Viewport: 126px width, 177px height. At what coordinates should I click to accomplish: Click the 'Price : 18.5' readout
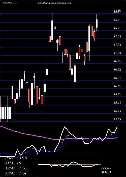click(x=16, y=158)
